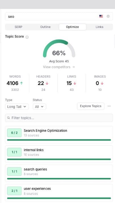
Task: Open the Long Tail type dropdown
Action: (17, 107)
